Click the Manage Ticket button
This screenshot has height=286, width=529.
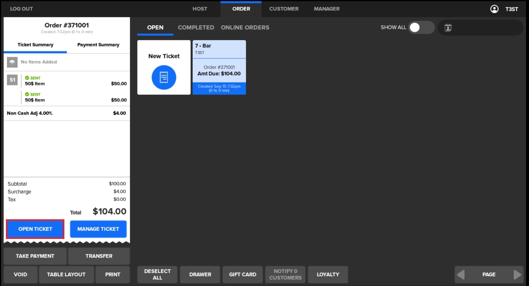(98, 229)
